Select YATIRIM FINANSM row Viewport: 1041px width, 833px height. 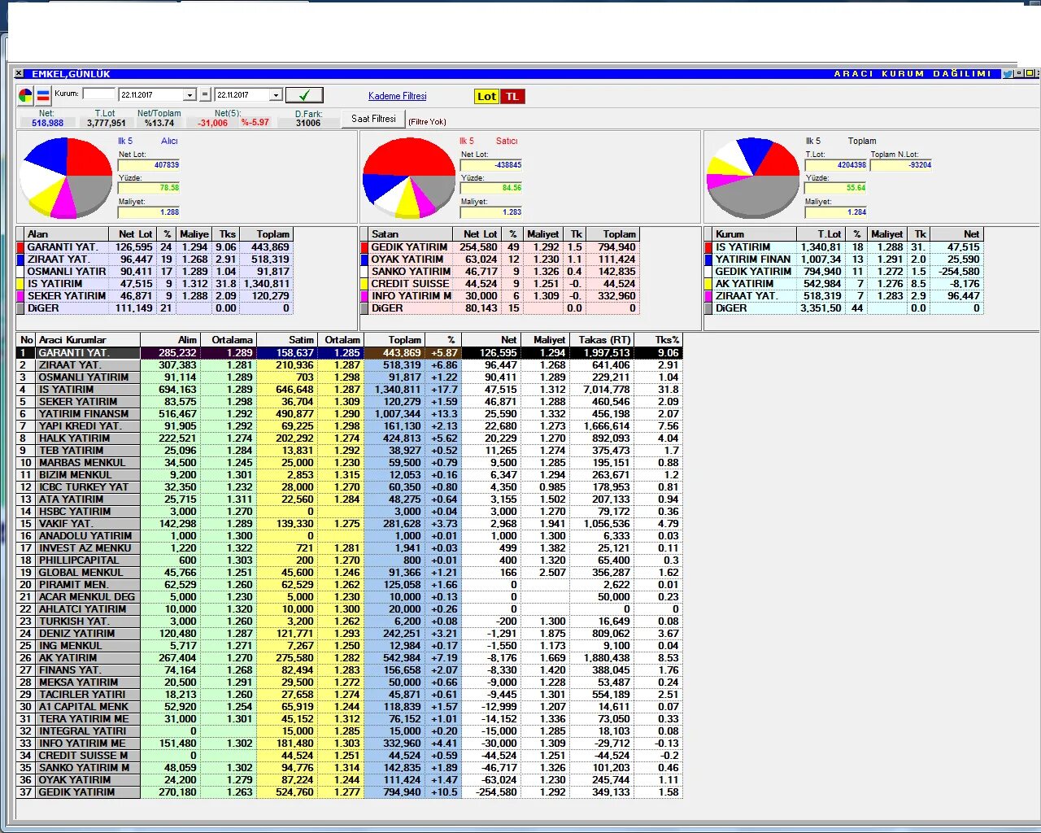point(350,414)
